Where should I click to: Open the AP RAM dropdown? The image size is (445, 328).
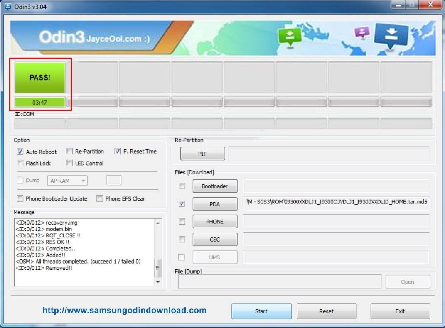point(67,181)
